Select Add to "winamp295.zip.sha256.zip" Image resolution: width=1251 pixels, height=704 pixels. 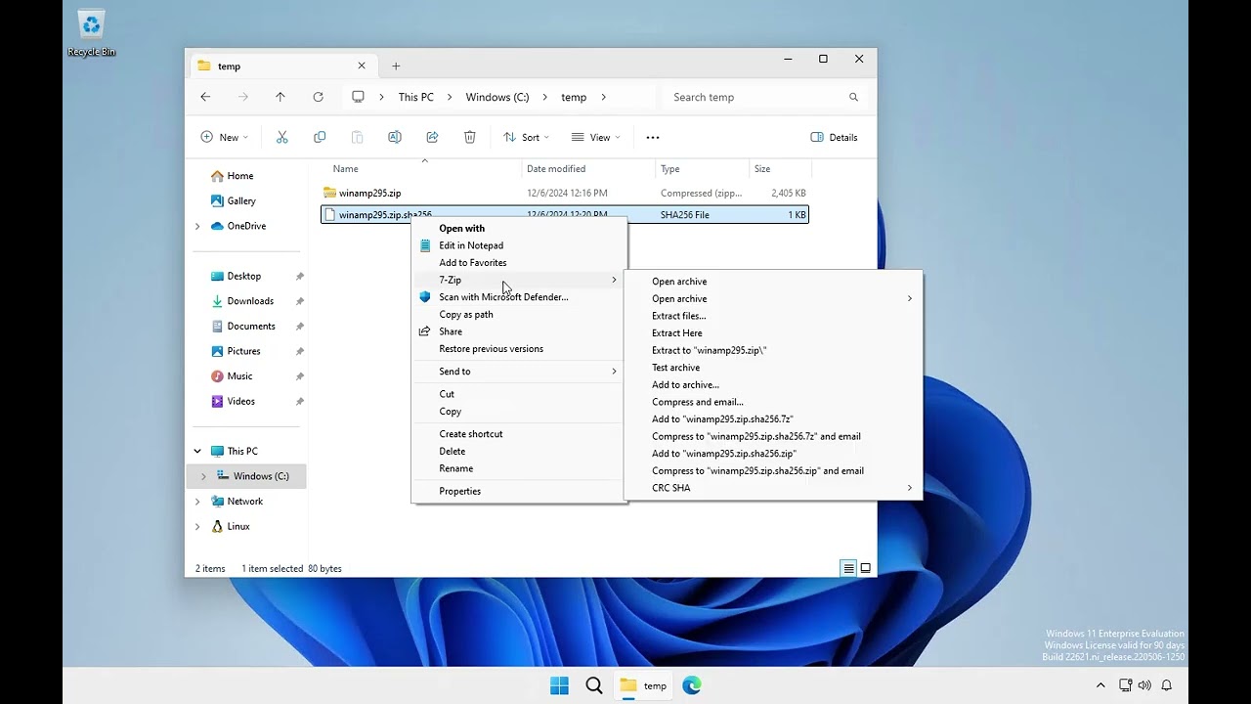tap(773, 454)
